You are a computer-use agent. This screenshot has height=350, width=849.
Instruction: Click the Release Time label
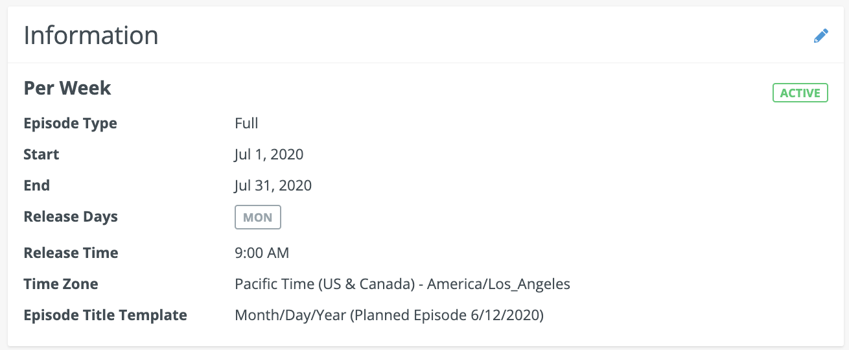[x=71, y=253]
